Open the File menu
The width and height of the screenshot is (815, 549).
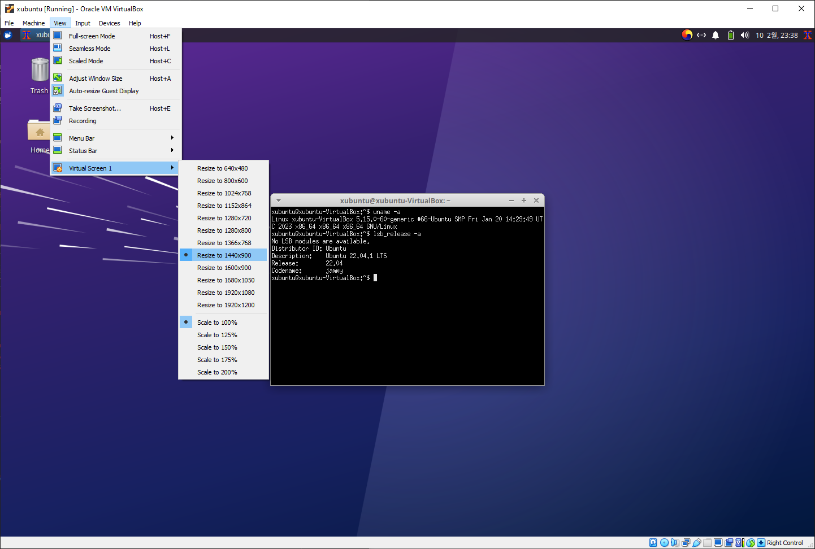[x=9, y=23]
